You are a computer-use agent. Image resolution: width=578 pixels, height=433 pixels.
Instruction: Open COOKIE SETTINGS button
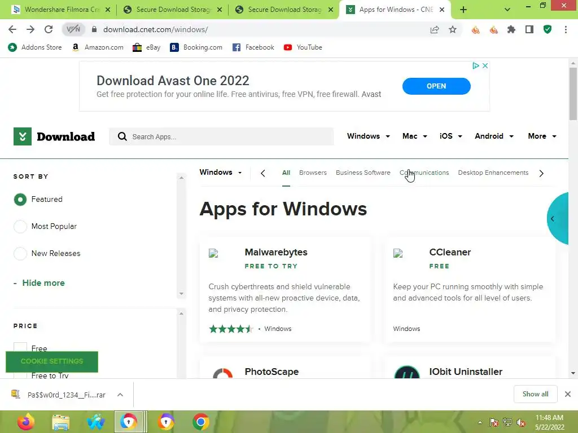click(52, 361)
